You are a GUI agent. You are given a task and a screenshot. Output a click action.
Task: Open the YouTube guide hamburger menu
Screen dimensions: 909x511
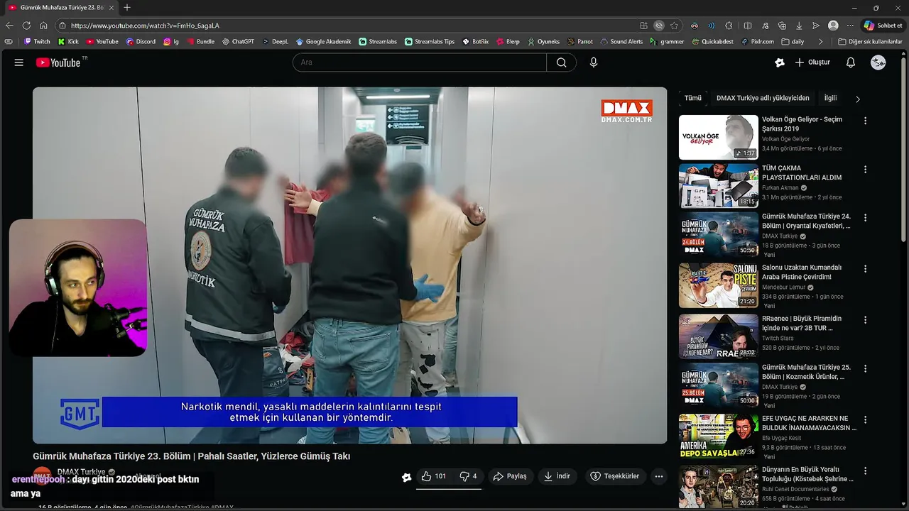18,62
